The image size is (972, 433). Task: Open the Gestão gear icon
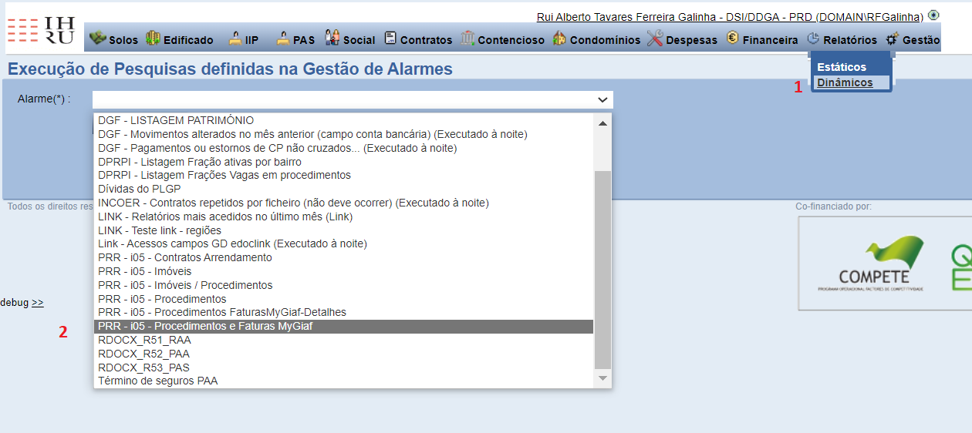[x=893, y=39]
